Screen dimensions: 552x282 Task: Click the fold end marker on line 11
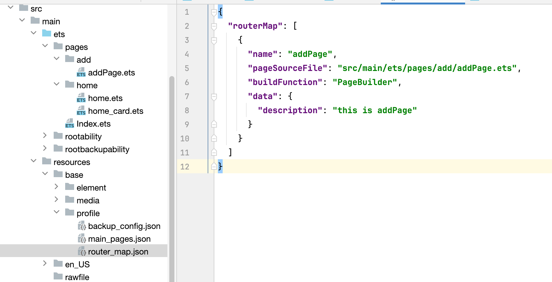pos(214,152)
